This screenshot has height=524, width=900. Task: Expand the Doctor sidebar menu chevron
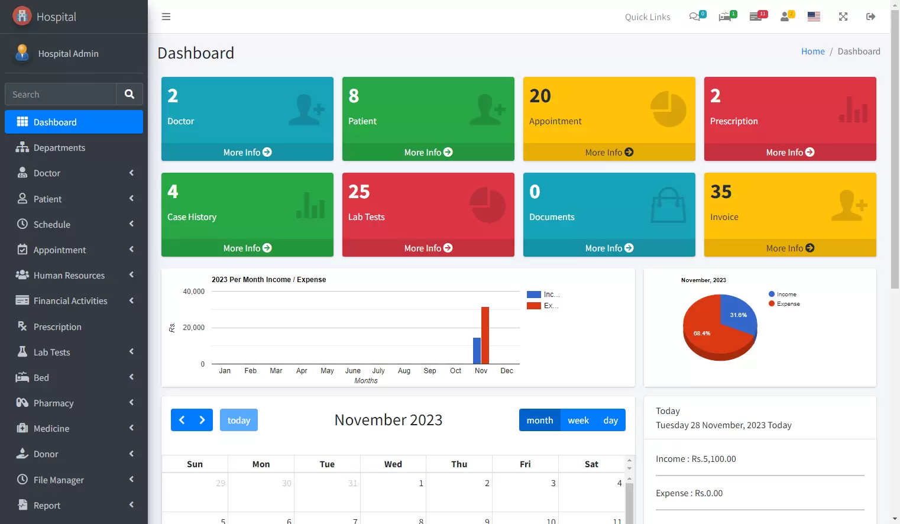click(x=131, y=173)
